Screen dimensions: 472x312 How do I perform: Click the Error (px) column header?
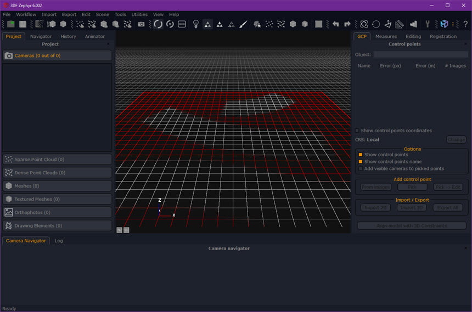coord(390,66)
